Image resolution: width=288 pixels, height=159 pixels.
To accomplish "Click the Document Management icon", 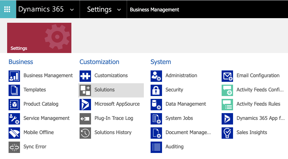I will click(x=156, y=133).
